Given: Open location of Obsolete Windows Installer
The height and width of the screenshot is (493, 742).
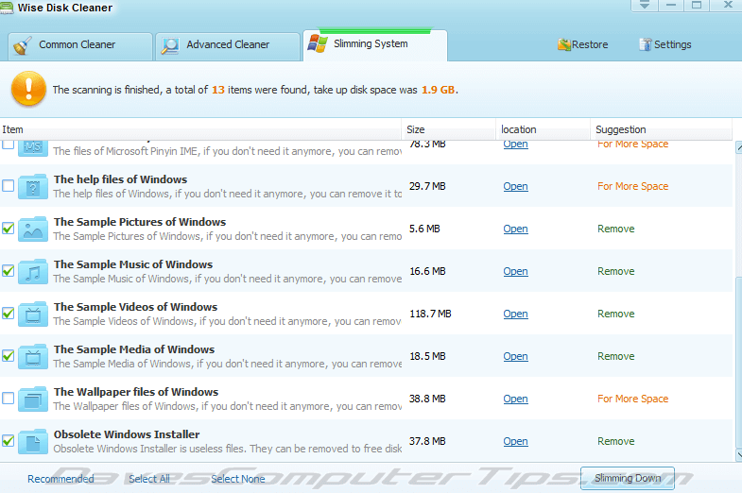Looking at the screenshot, I should pyautogui.click(x=515, y=441).
